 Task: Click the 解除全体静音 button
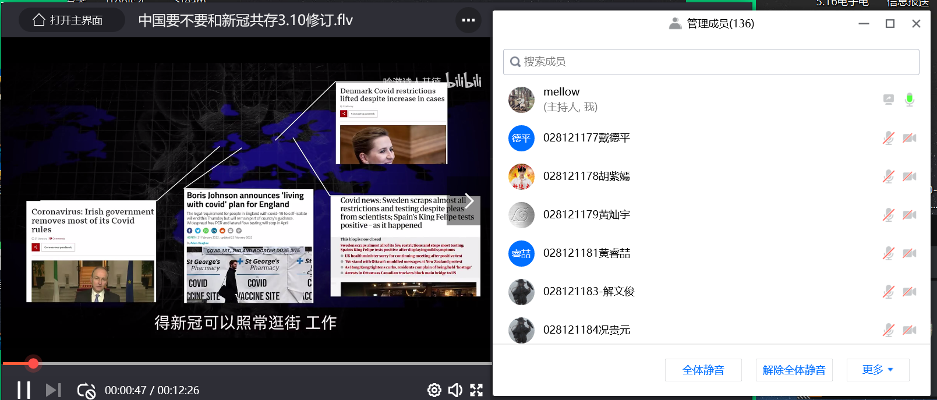click(794, 370)
